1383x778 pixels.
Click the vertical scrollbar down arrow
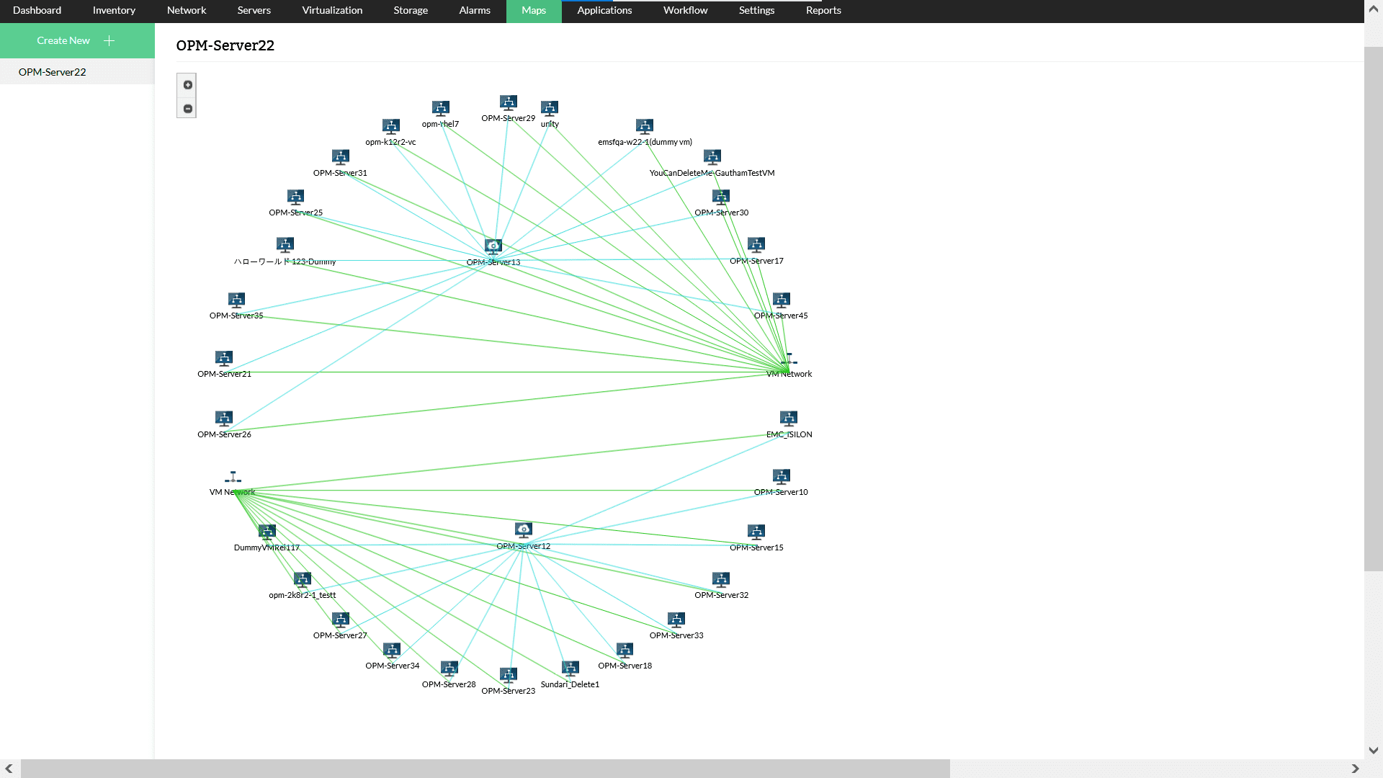pos(1374,750)
